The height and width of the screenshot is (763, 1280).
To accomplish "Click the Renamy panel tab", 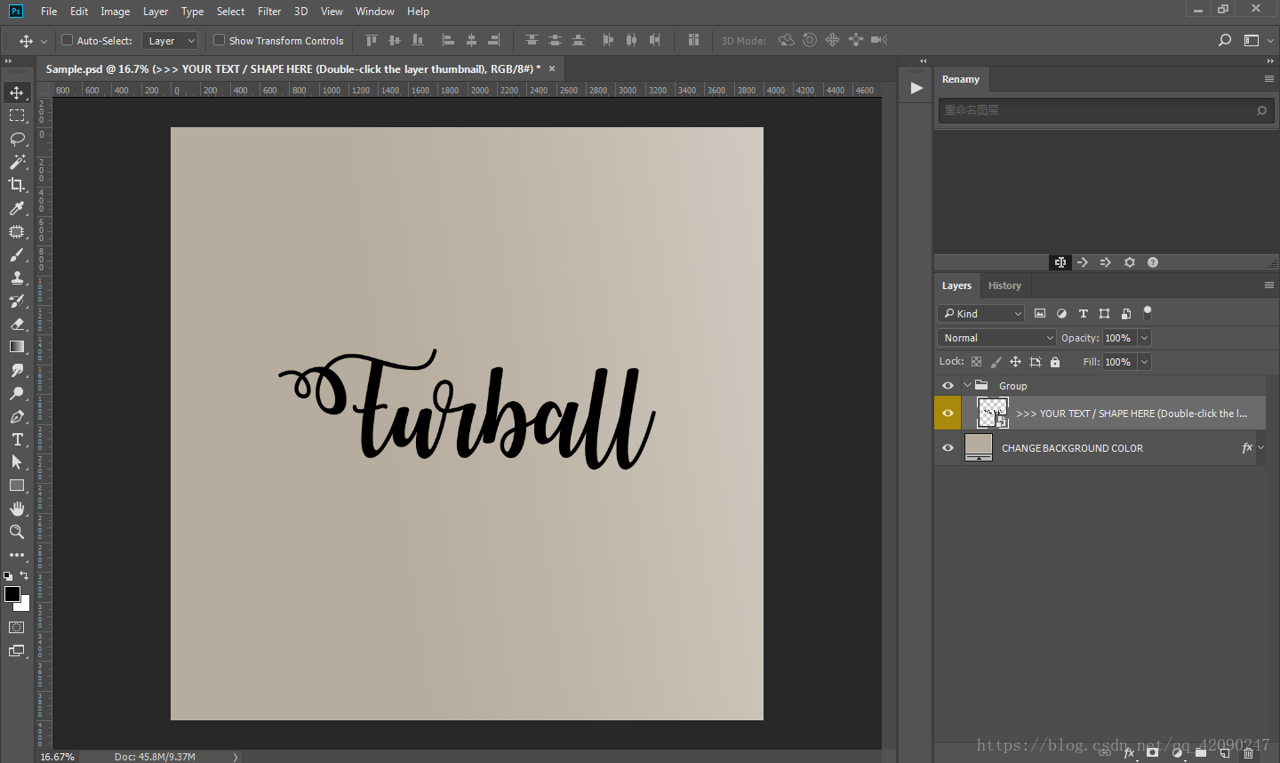I will click(x=961, y=79).
